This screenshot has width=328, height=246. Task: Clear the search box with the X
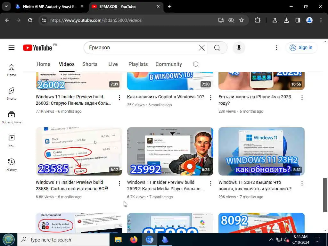pyautogui.click(x=202, y=48)
